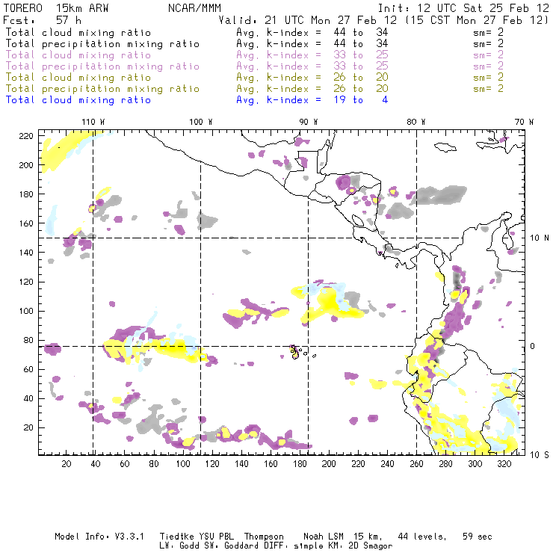
Task: Click "60" on the vertical axis
Action: 28,369
